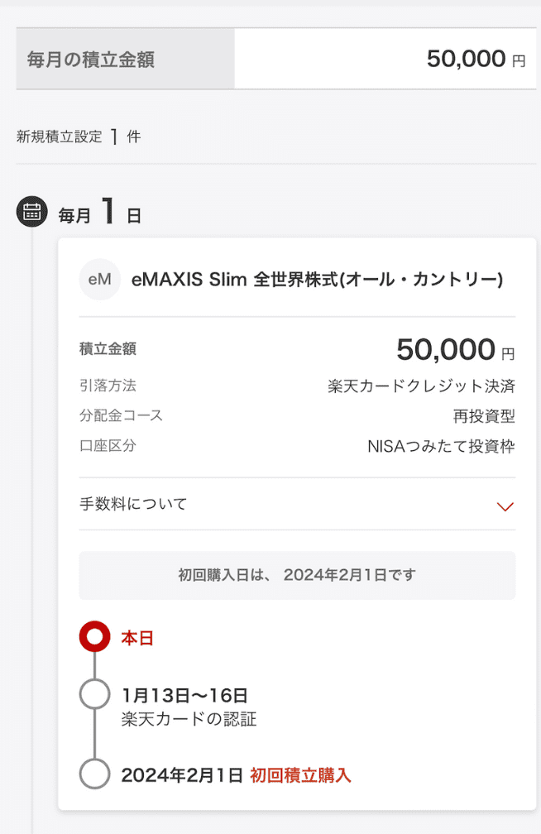Click the 積立金額 50,000 円 value in card
The height and width of the screenshot is (834, 541).
(x=455, y=349)
